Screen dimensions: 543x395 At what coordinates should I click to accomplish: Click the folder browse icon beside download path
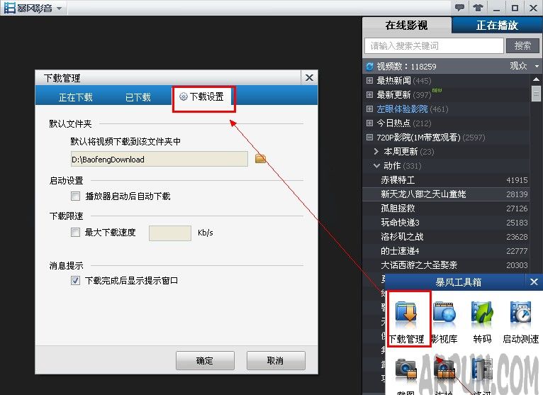pos(260,159)
